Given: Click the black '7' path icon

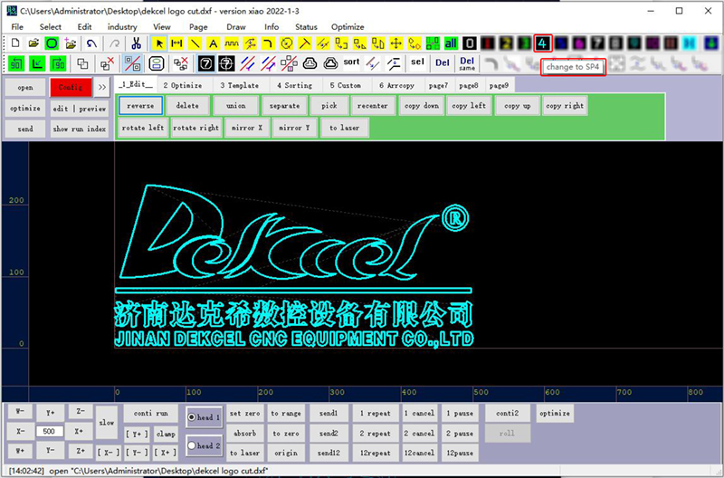Looking at the screenshot, I should pos(206,63).
